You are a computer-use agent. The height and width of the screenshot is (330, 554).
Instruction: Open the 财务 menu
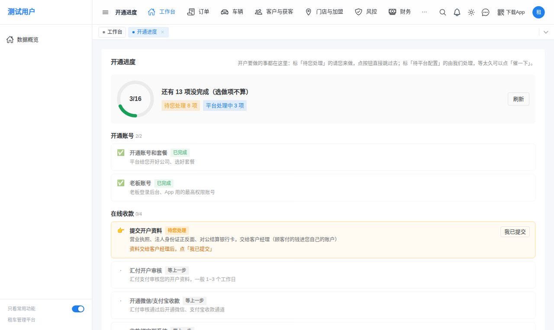pos(400,12)
